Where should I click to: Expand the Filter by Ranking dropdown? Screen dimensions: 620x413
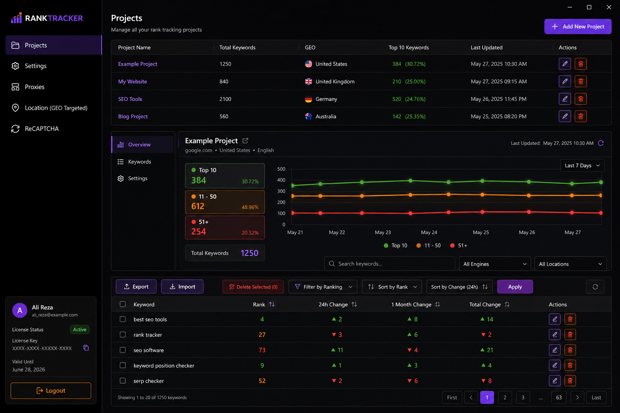323,287
